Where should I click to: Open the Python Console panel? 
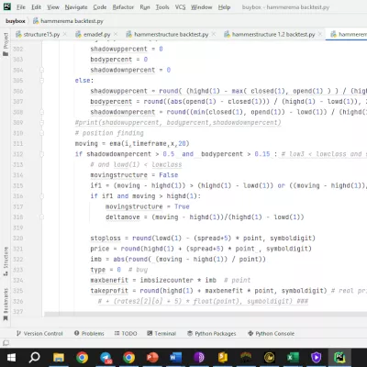272,333
